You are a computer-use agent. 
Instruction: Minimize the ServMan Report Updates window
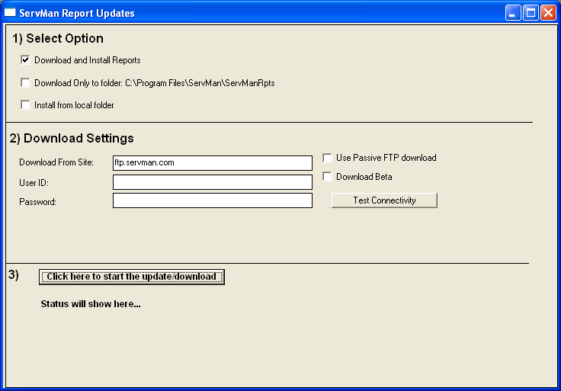[513, 13]
